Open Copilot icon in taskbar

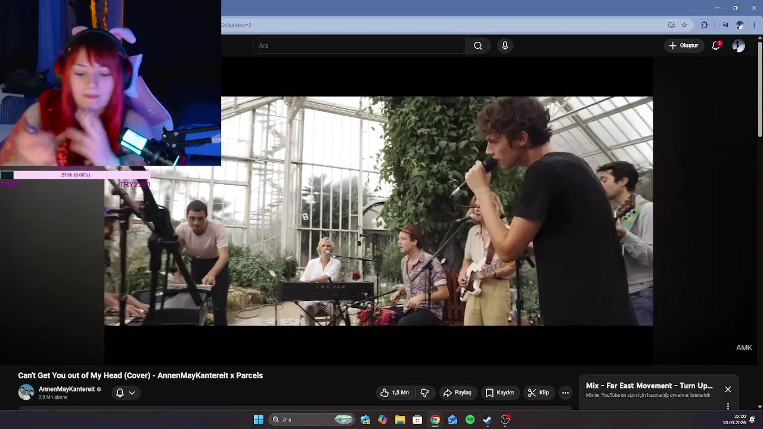pyautogui.click(x=383, y=419)
